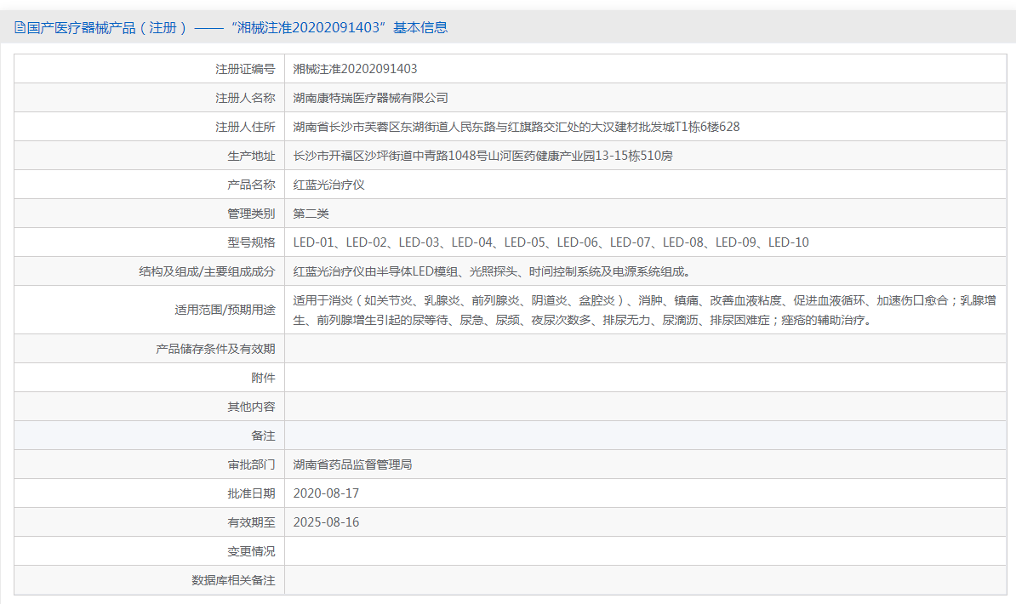Click the label '备注'
The image size is (1016, 604).
(263, 436)
